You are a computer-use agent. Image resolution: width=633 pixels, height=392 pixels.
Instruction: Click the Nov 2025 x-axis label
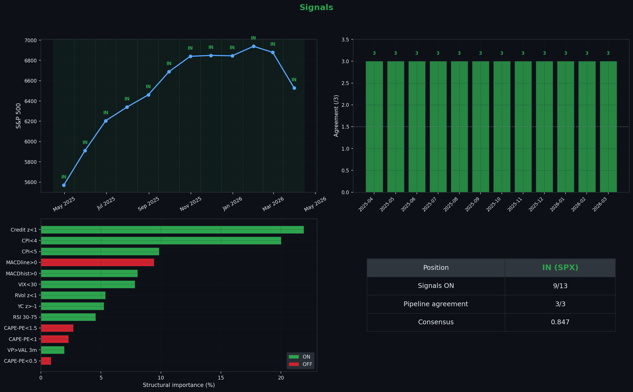pos(191,204)
